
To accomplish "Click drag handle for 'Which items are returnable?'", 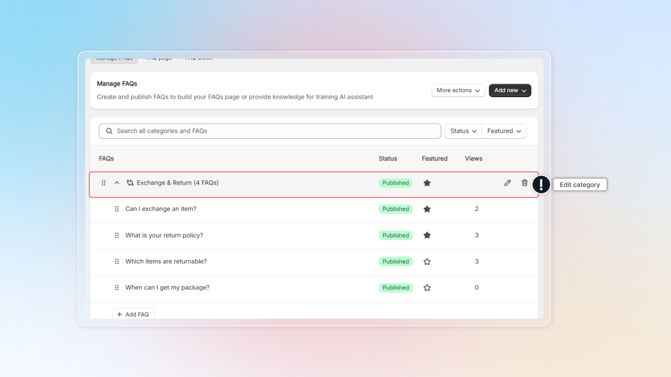I will coord(117,261).
